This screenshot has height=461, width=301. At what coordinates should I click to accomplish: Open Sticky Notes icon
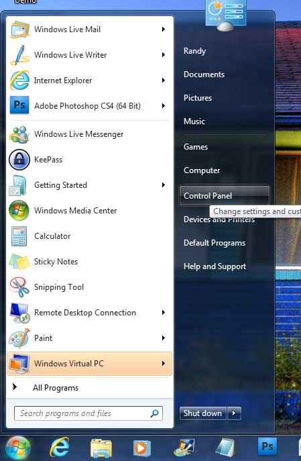19,262
